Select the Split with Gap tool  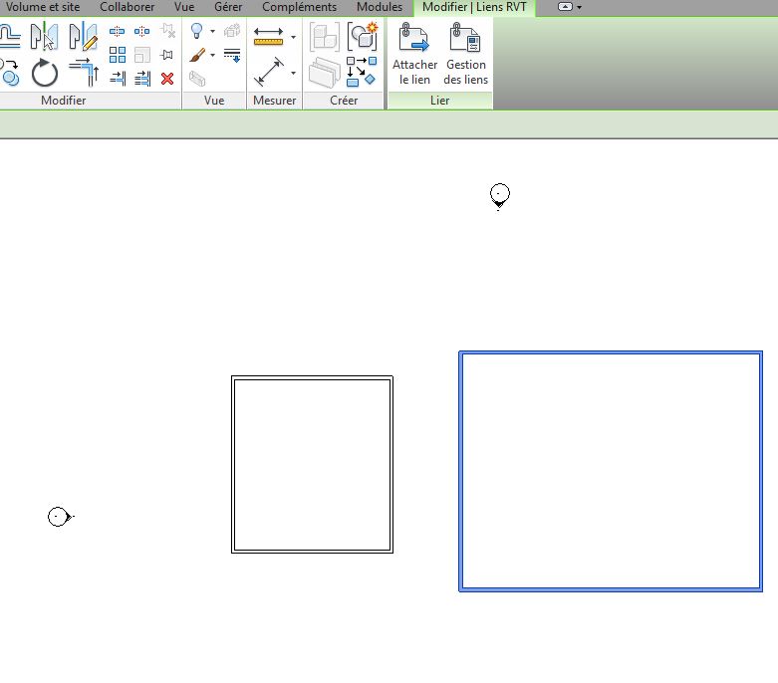pos(141,32)
